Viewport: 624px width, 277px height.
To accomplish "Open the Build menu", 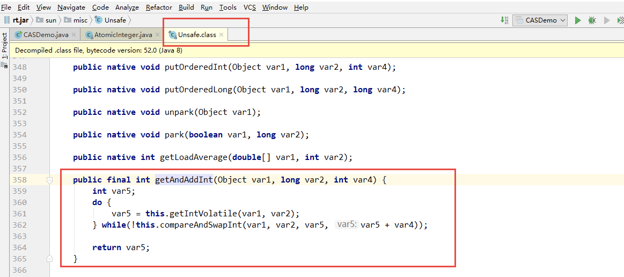I will pos(186,7).
